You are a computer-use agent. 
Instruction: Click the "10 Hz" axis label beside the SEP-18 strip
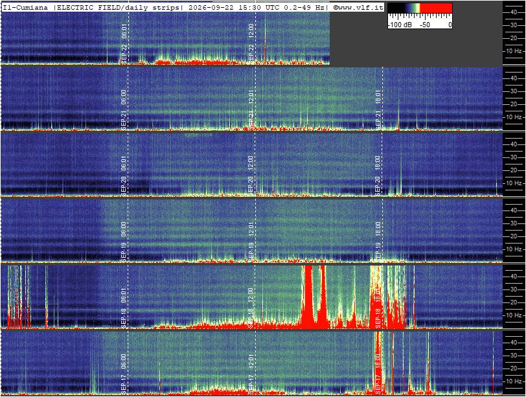[514, 315]
